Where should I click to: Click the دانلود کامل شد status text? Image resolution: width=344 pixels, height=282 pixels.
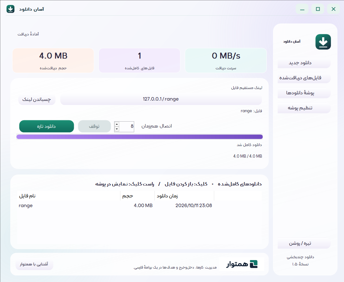(x=249, y=145)
